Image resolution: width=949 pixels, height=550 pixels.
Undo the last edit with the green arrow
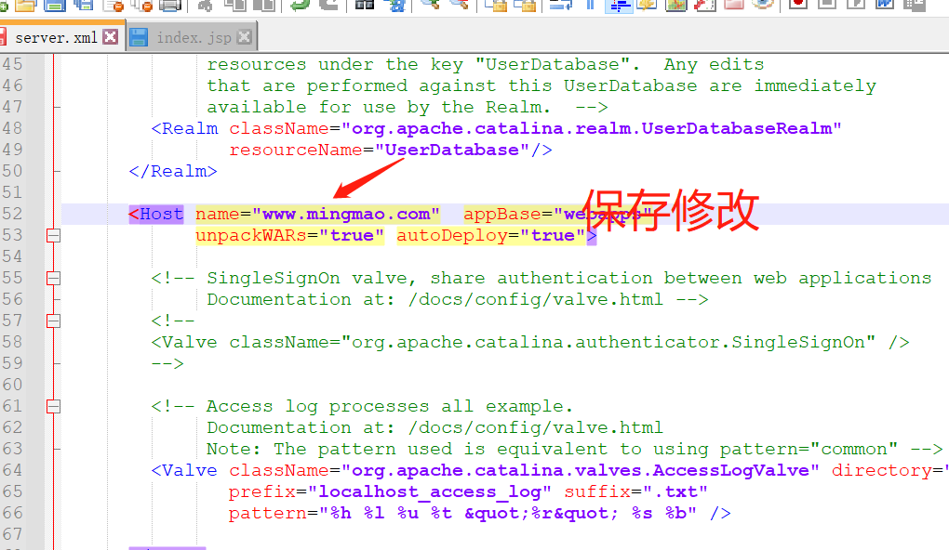tap(300, 6)
